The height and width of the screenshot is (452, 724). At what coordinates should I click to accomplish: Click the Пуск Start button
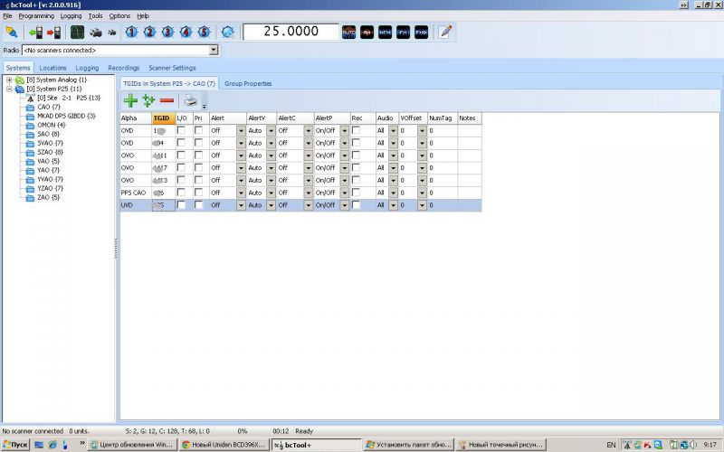pos(15,445)
